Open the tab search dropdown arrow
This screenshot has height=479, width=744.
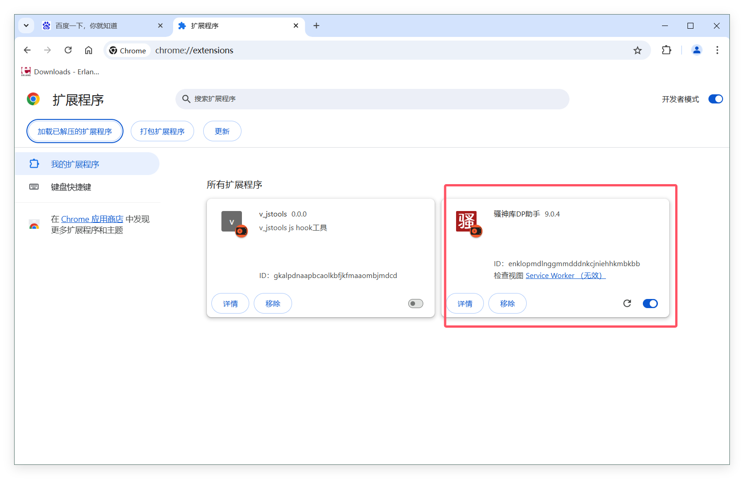(26, 26)
